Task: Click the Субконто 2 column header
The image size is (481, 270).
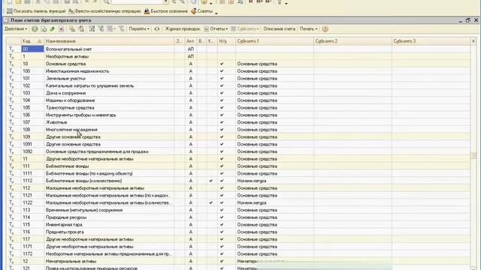Action: click(352, 41)
